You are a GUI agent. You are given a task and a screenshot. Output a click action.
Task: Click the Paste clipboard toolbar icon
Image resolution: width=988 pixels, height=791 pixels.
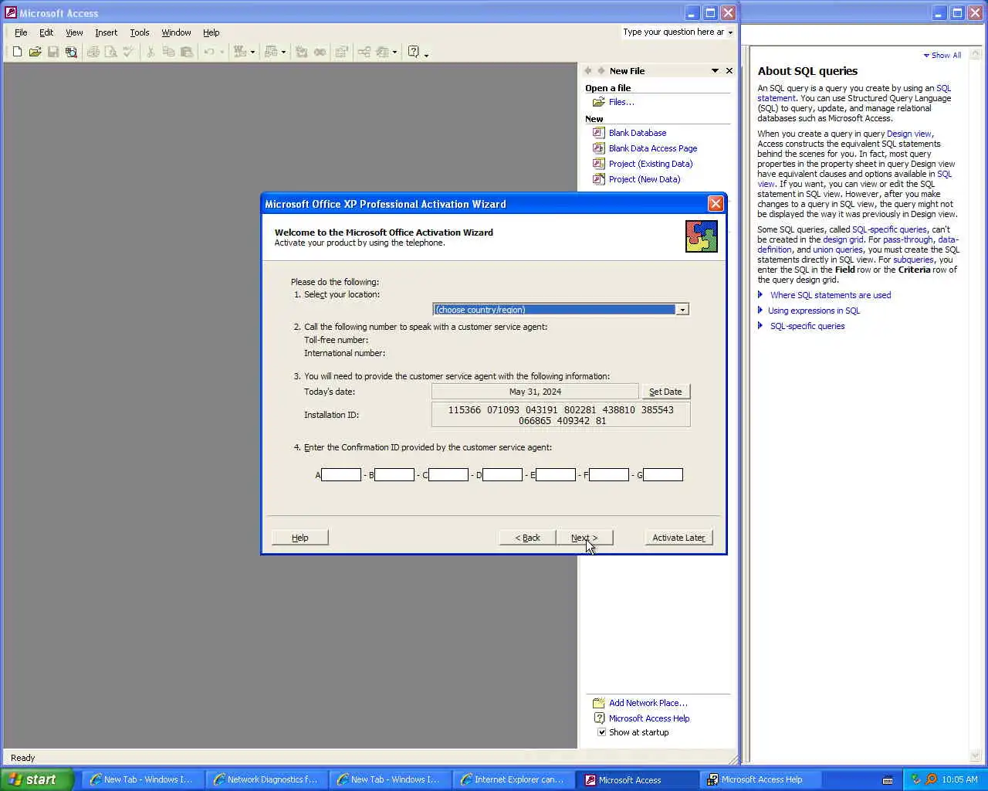point(187,52)
